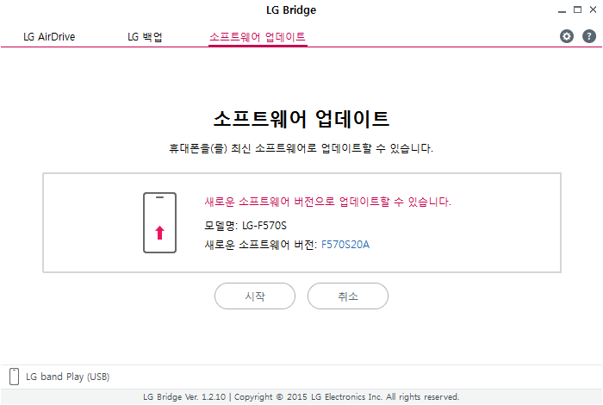This screenshot has width=603, height=405.
Task: Click the 휴대폰 update description subtitle
Action: point(301,148)
